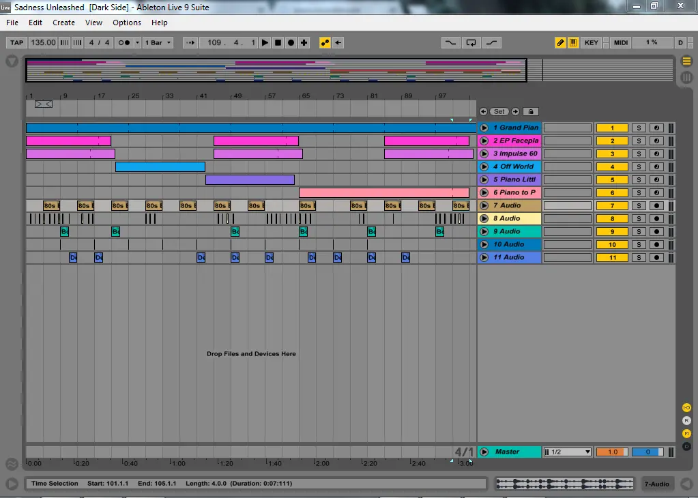Toggle the Loop switch in the toolbar

[x=471, y=42]
